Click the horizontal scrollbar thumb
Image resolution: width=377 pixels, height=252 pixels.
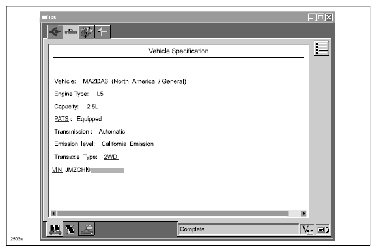coord(173,214)
